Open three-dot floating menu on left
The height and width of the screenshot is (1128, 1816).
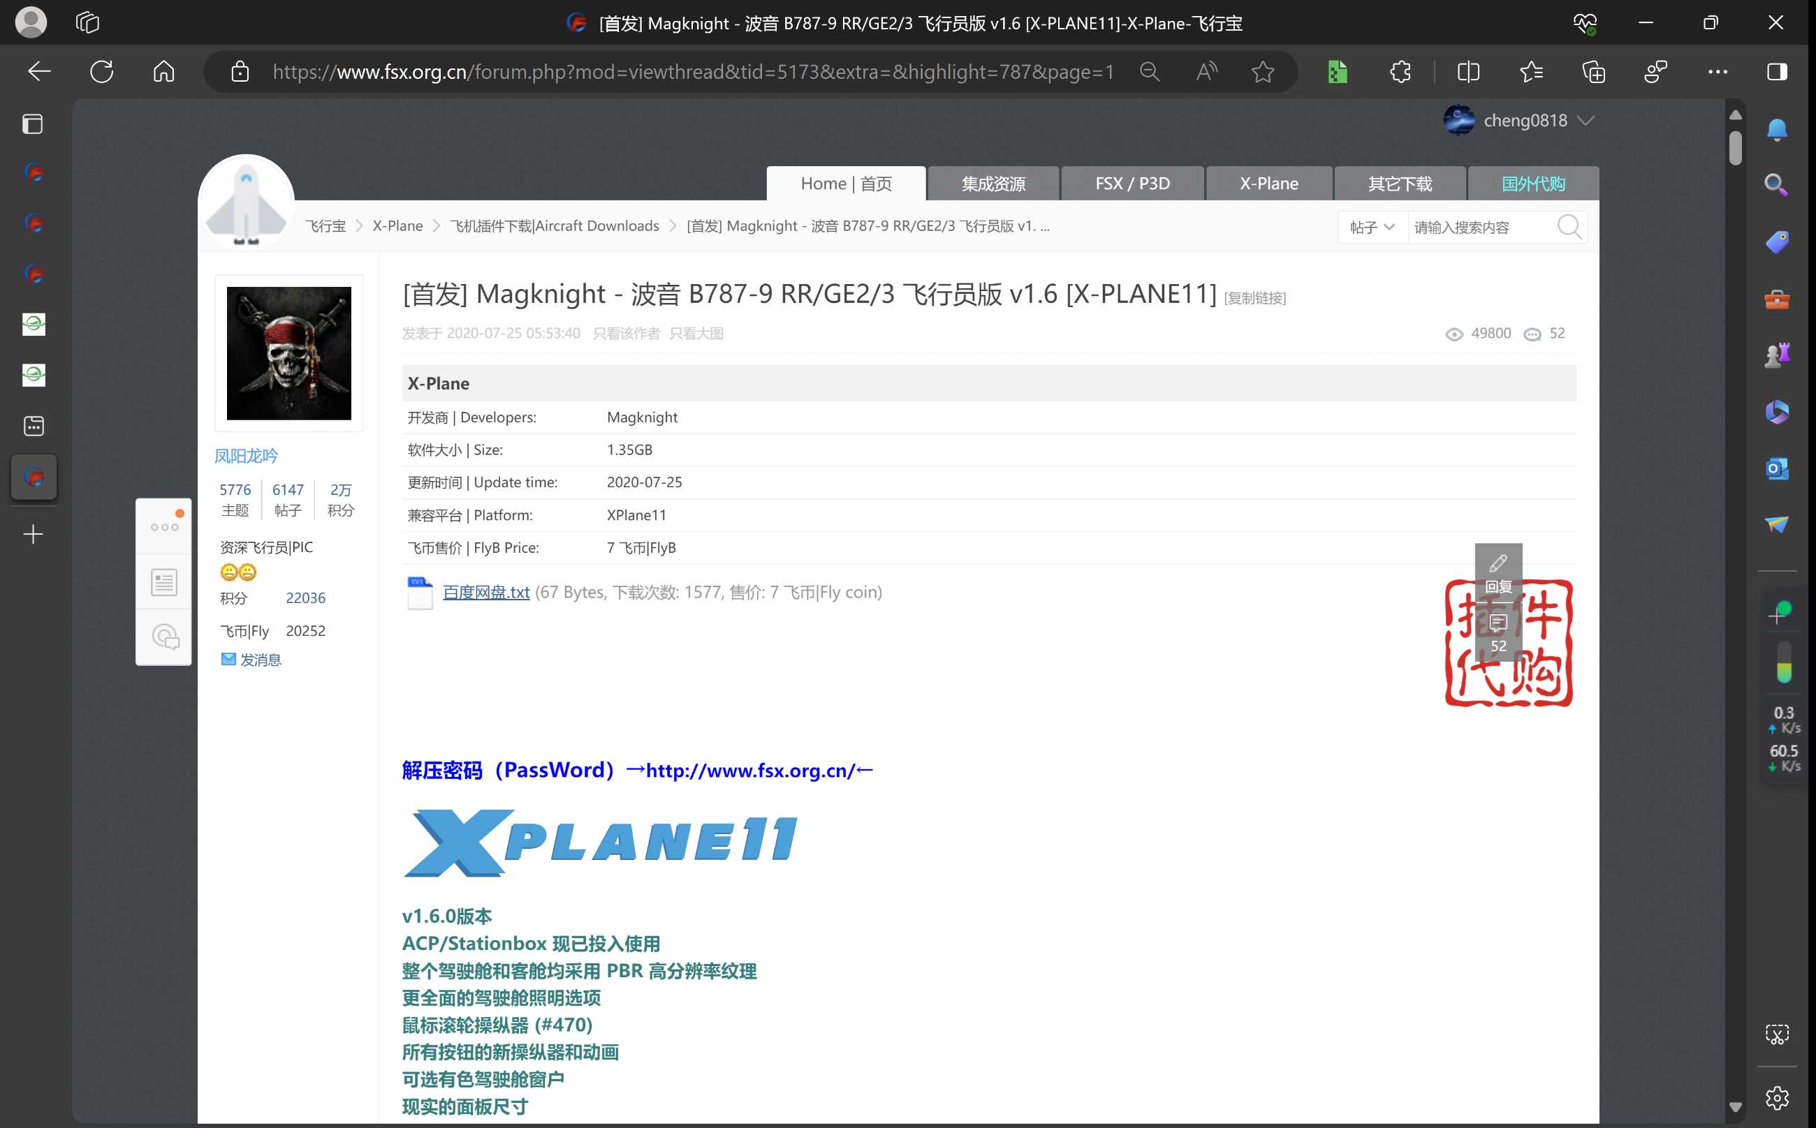click(x=164, y=527)
